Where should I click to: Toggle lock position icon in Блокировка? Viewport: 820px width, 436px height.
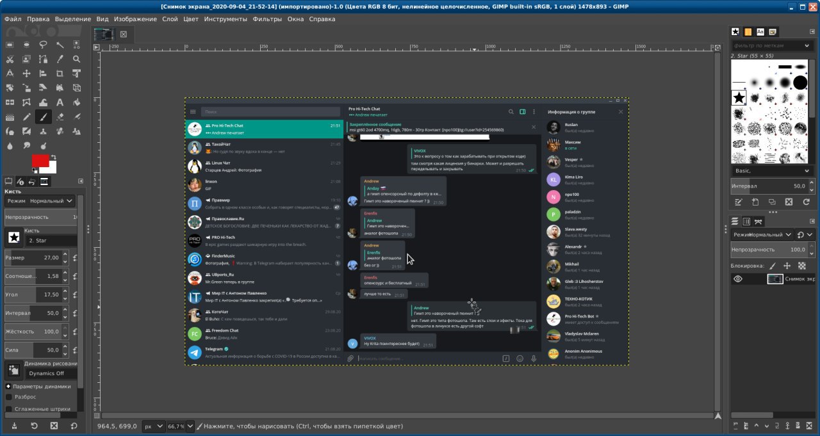click(787, 266)
